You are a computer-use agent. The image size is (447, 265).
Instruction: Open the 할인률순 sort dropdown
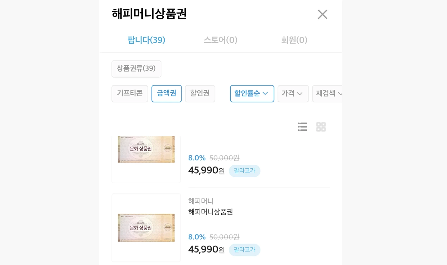click(252, 93)
